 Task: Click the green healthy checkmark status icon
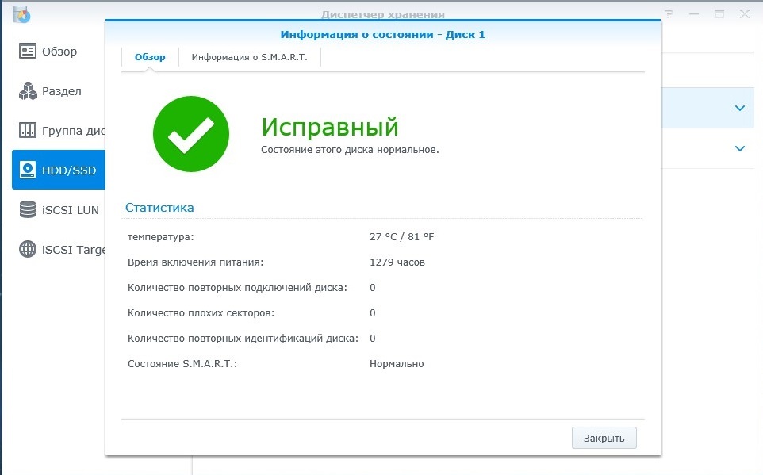(x=190, y=134)
